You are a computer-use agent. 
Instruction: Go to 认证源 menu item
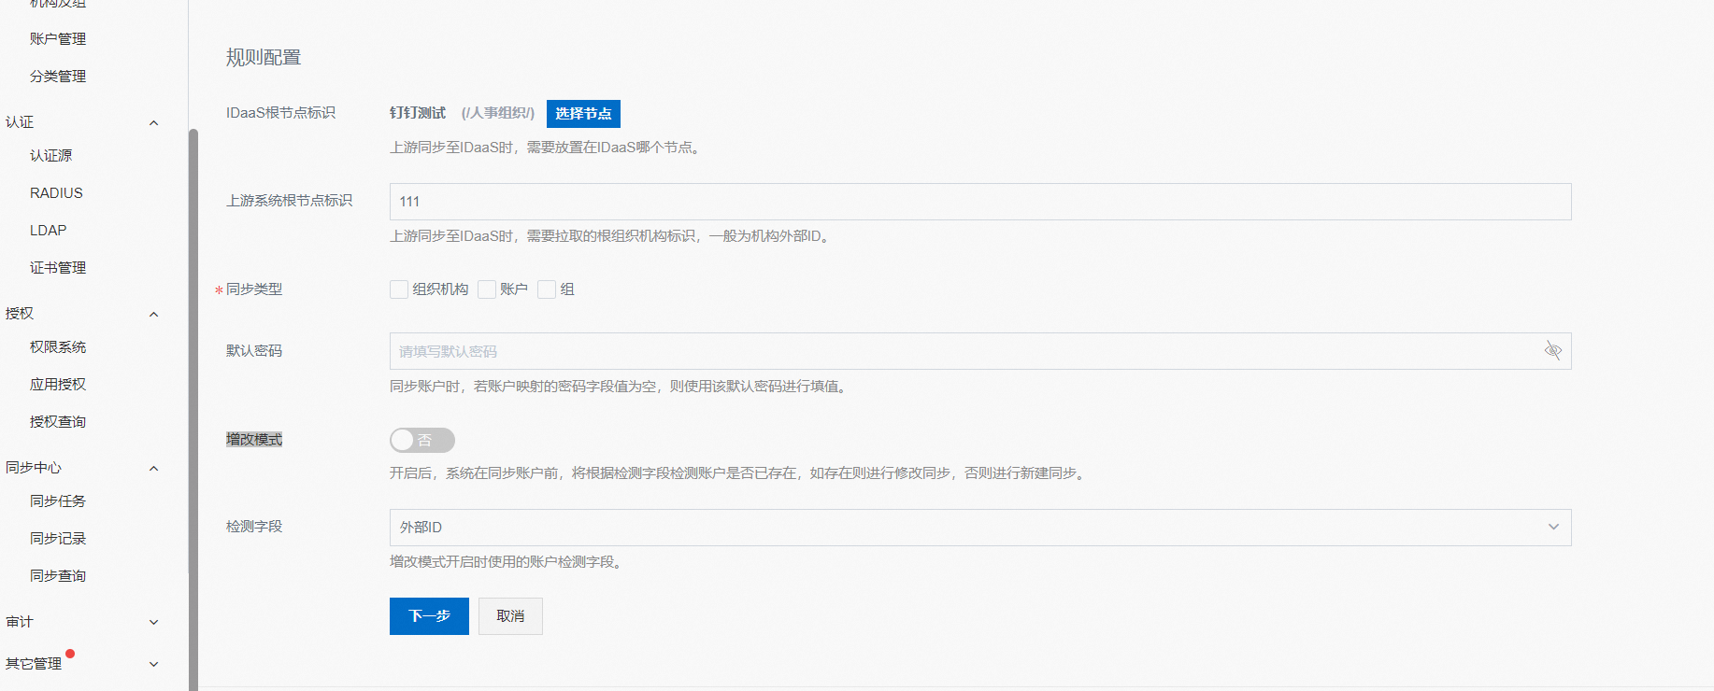(51, 156)
